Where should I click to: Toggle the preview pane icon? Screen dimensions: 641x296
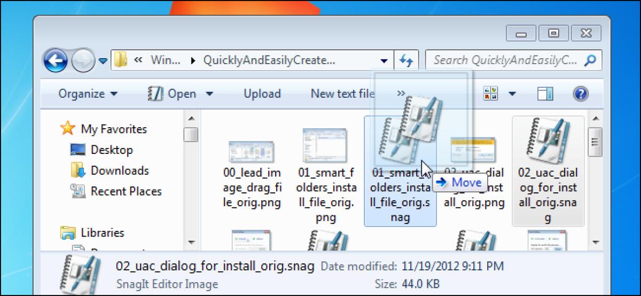(545, 94)
